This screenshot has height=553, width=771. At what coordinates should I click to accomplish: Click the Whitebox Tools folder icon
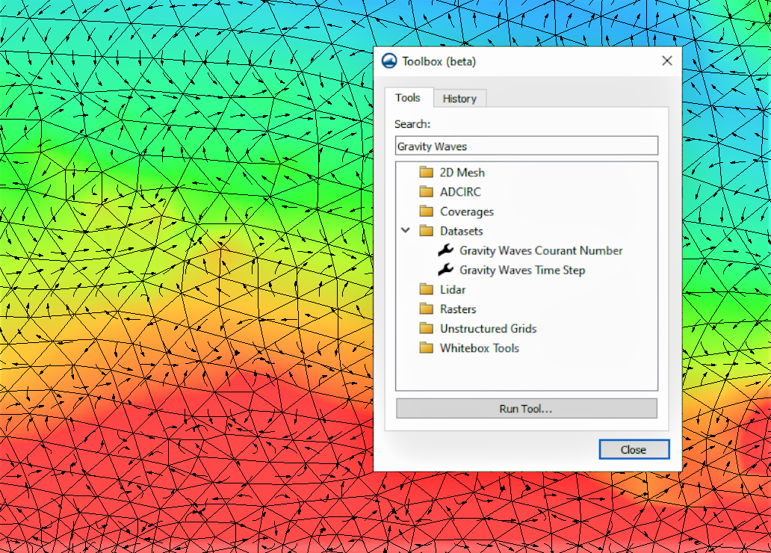click(427, 347)
